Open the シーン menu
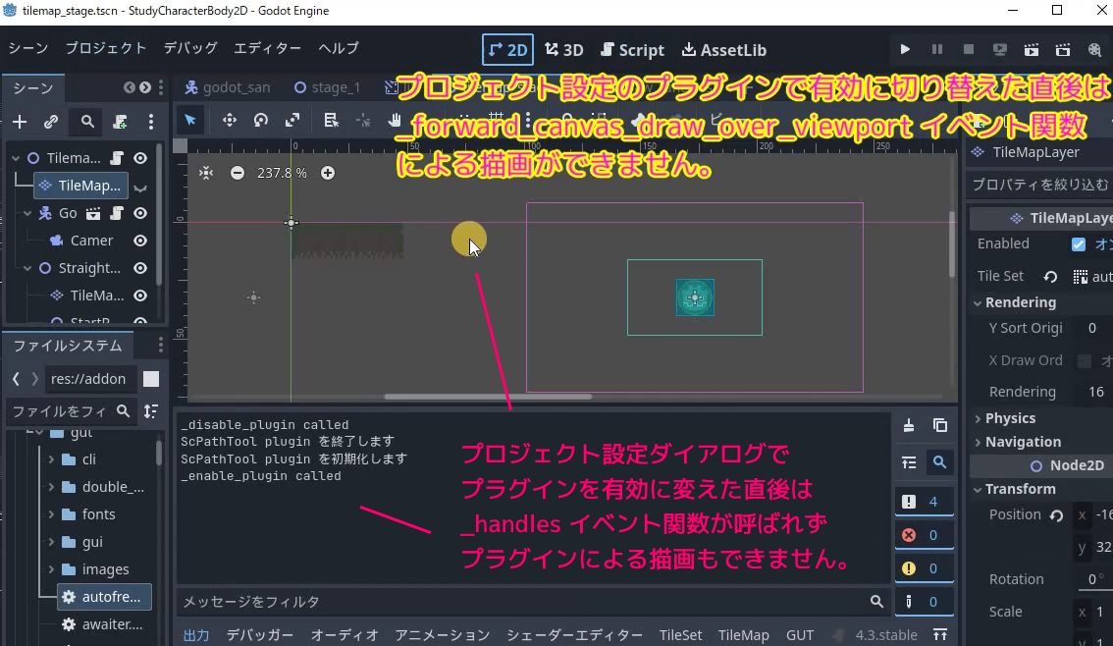The image size is (1113, 646). 28,48
